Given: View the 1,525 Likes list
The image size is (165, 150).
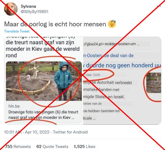Looking at the screenshot, I should (85, 146).
